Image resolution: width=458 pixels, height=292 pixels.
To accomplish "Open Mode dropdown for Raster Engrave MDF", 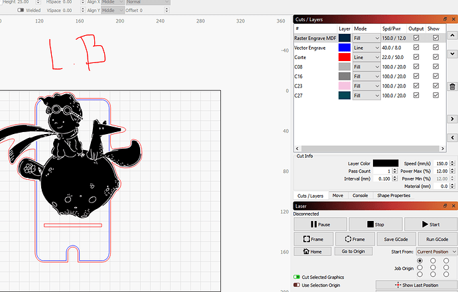I will pos(366,38).
